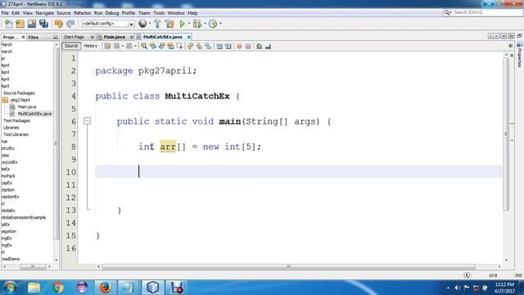524x295 pixels.
Task: Switch to the Files panel tab
Action: (33, 37)
